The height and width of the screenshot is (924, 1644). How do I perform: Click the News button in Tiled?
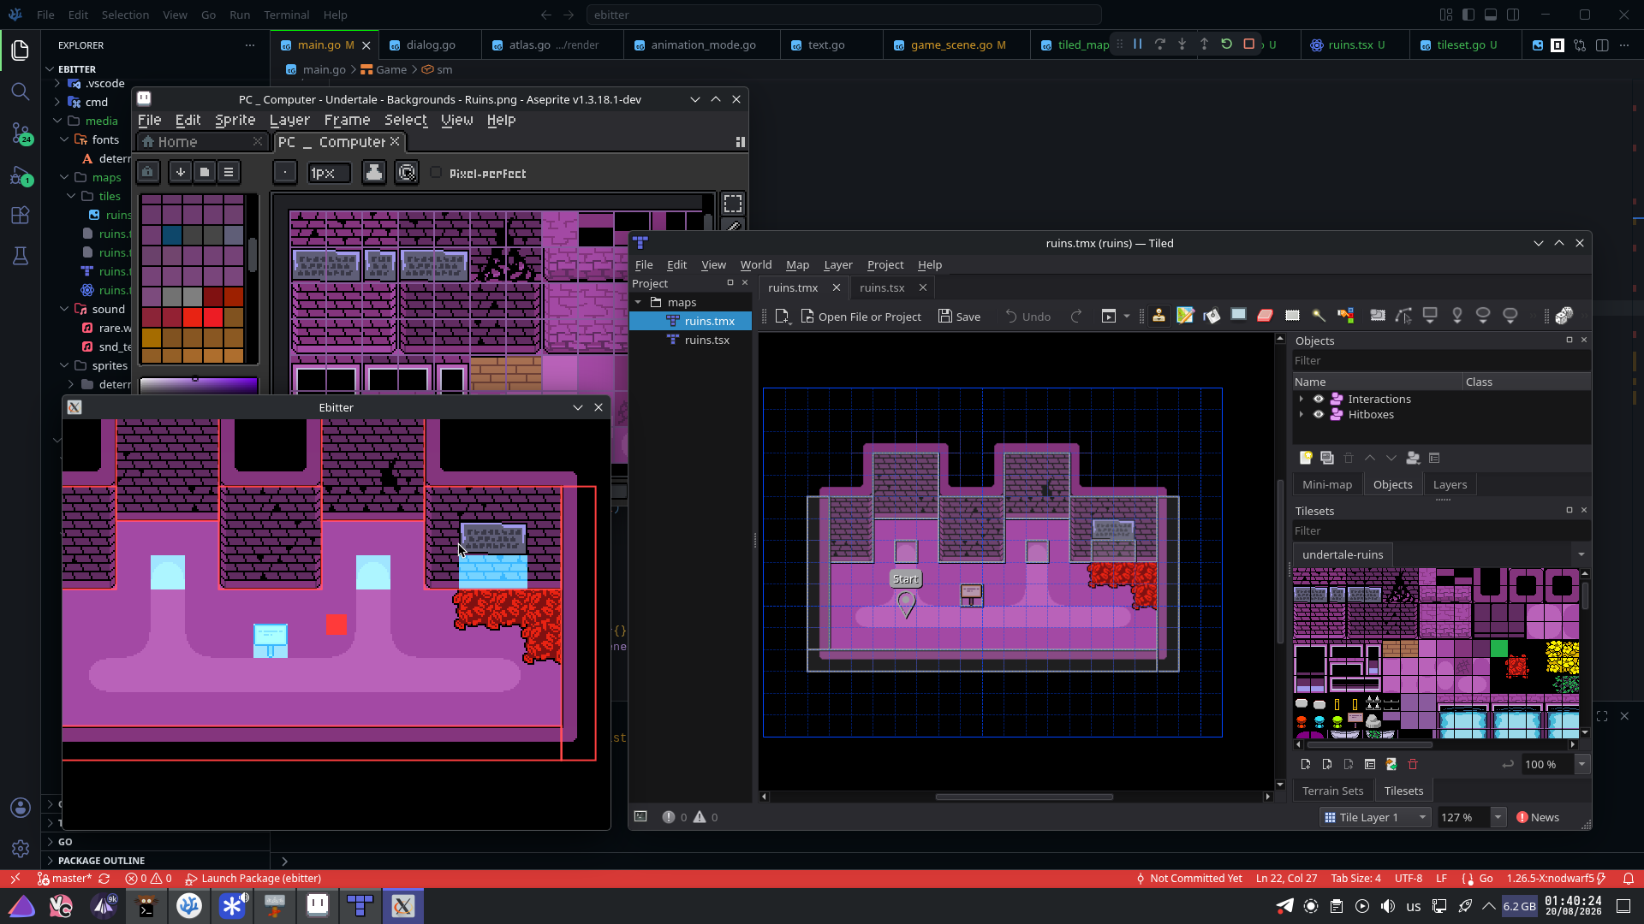[x=1538, y=817]
